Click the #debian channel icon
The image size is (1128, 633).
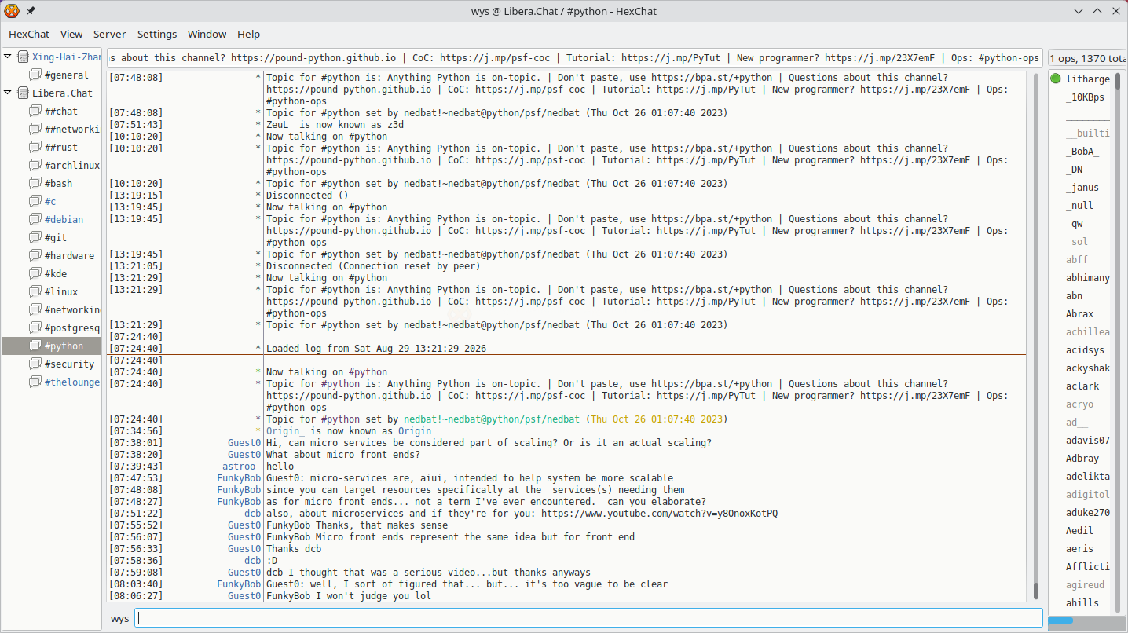[x=35, y=219]
